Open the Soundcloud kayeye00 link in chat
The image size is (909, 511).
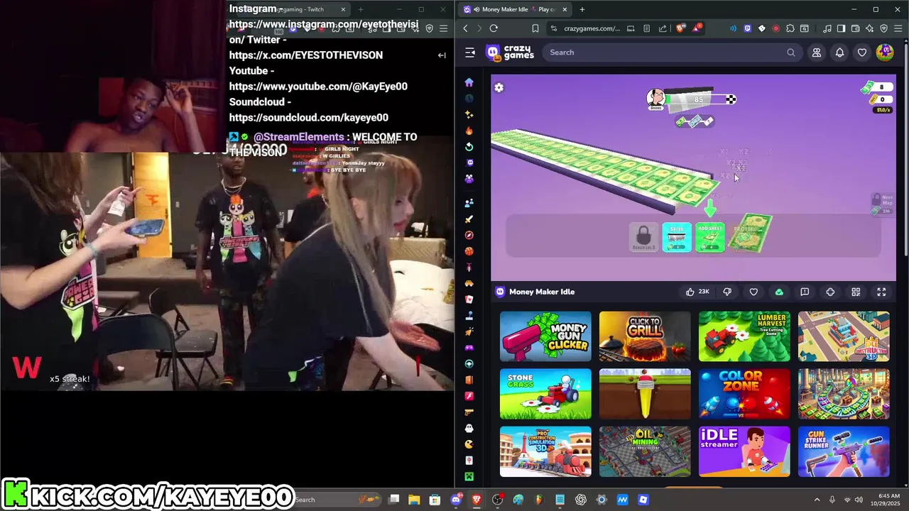click(309, 117)
